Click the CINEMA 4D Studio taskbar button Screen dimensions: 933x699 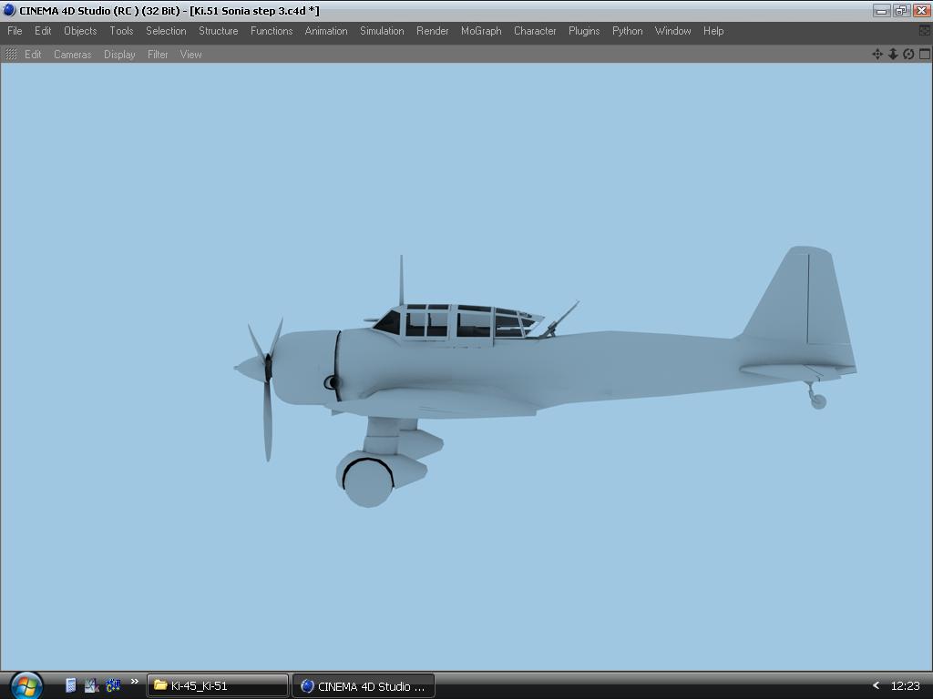click(x=364, y=686)
